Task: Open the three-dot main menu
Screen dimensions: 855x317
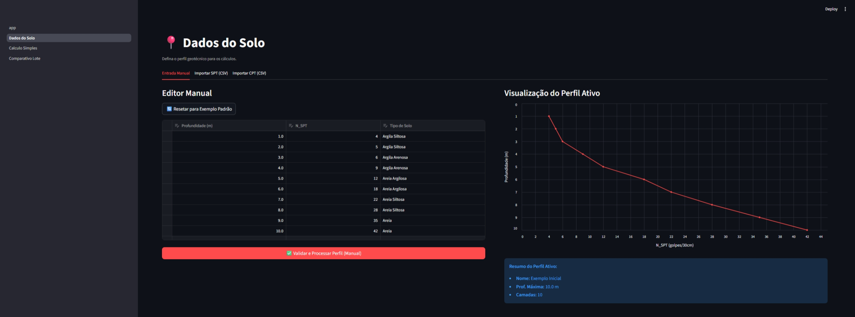Action: click(x=845, y=9)
